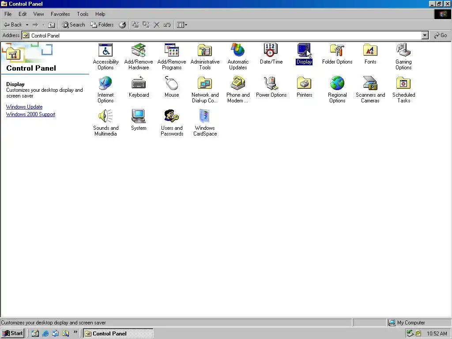Expand the Quick Launch overflow chevron
Screen dimensions: 452x339
[75, 332]
